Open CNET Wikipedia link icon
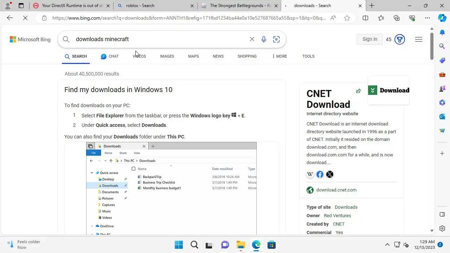 310,174
